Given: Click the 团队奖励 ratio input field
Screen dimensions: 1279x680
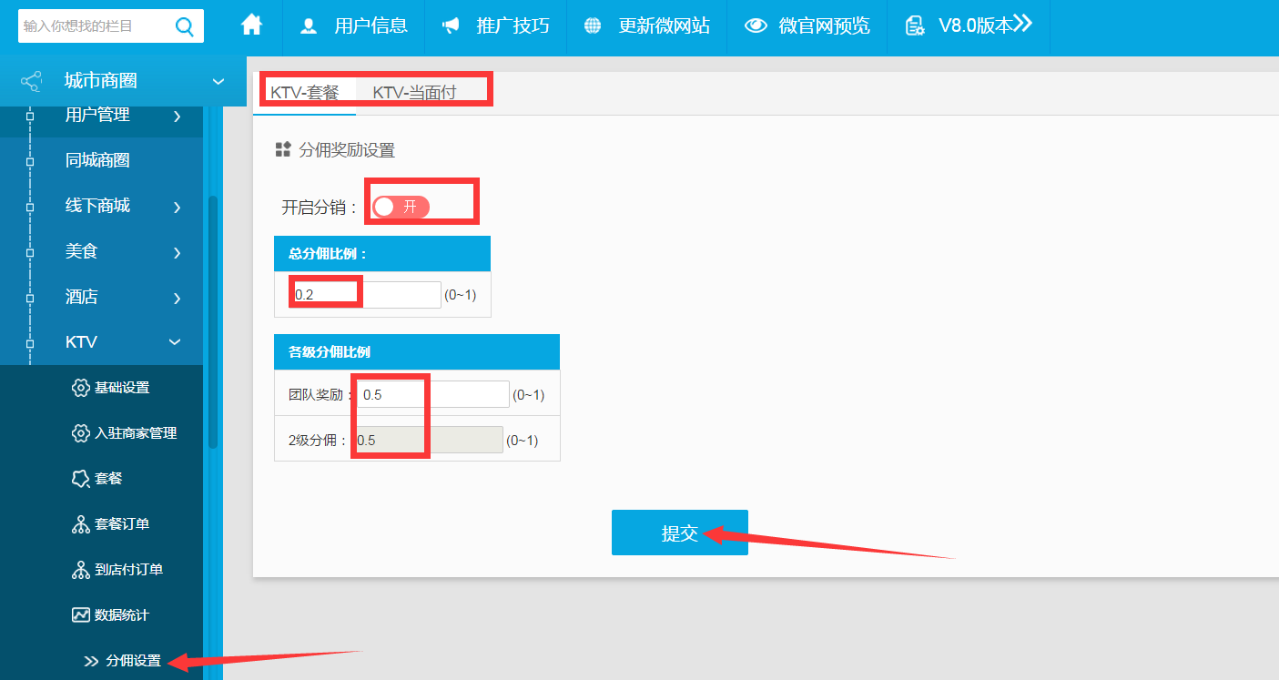Looking at the screenshot, I should tap(433, 394).
